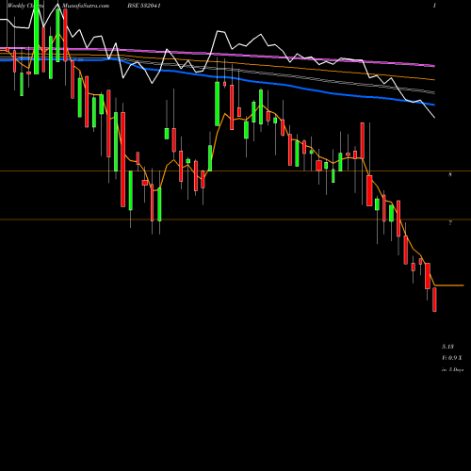Image resolution: width=471 pixels, height=471 pixels.
Task: Click the V: 0.9 X volume text
Action: pos(452,358)
